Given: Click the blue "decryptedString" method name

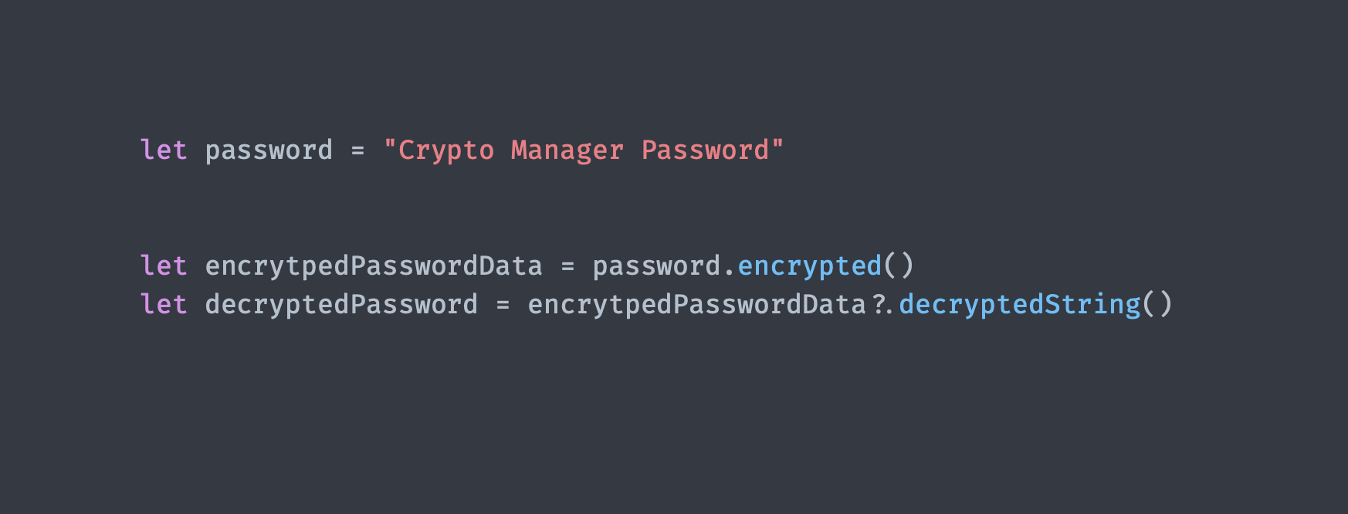Looking at the screenshot, I should click(x=1020, y=304).
